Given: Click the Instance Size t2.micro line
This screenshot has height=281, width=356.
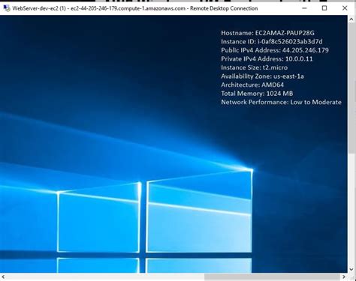Looking at the screenshot, I should [x=254, y=67].
